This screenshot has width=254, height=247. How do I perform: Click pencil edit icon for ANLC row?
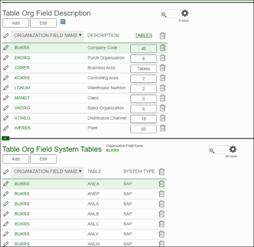coord(6,224)
